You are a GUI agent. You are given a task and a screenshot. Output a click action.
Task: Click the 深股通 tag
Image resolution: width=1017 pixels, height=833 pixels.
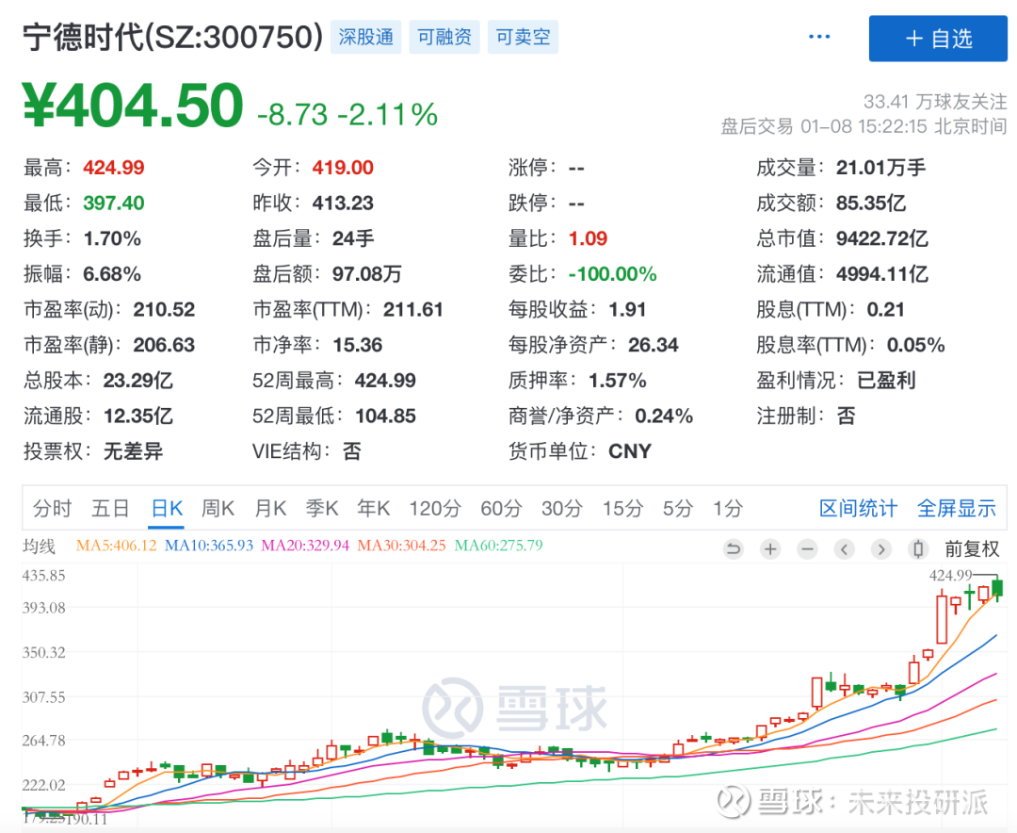(x=365, y=37)
